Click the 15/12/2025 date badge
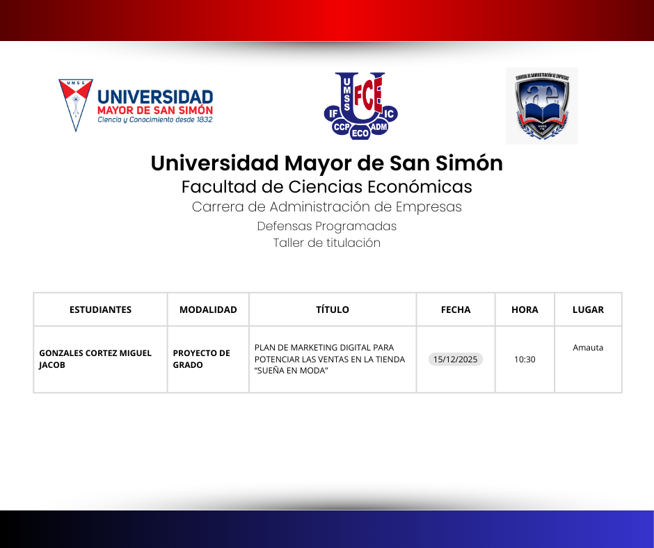 click(x=456, y=360)
